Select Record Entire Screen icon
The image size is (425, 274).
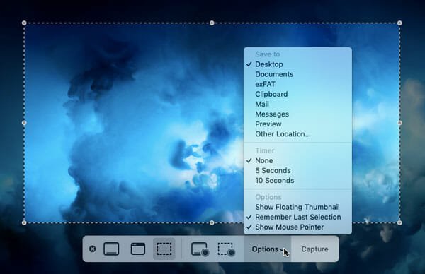(x=200, y=249)
